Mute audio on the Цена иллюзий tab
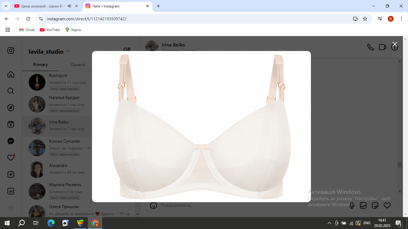The height and width of the screenshot is (229, 408). (69, 6)
